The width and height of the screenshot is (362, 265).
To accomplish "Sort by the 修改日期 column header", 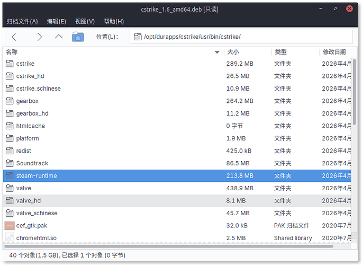I will (x=334, y=52).
